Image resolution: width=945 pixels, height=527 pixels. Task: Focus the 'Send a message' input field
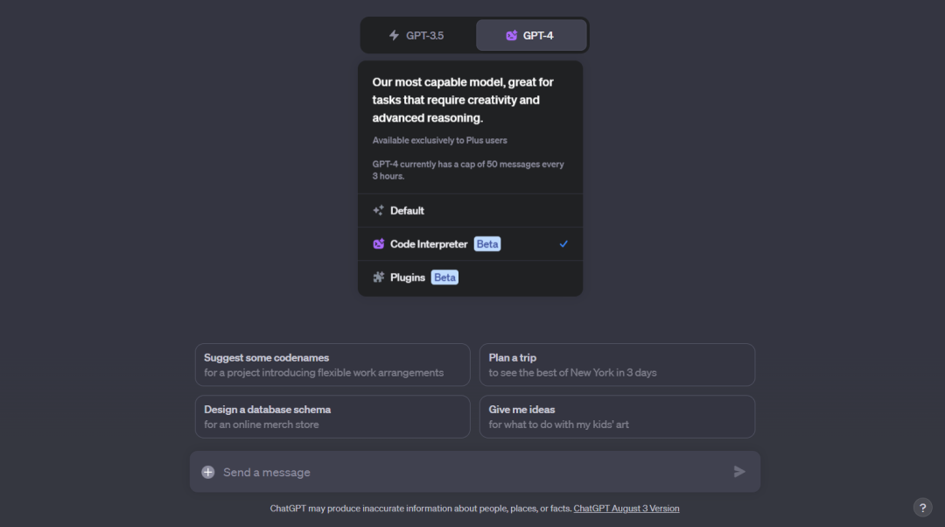click(x=473, y=472)
